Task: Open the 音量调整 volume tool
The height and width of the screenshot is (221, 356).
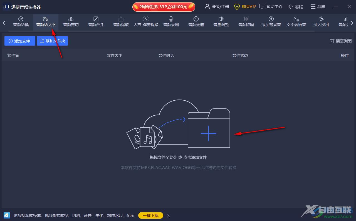Action: click(221, 22)
